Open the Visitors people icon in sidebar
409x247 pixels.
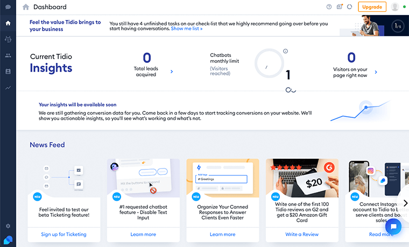point(8,55)
